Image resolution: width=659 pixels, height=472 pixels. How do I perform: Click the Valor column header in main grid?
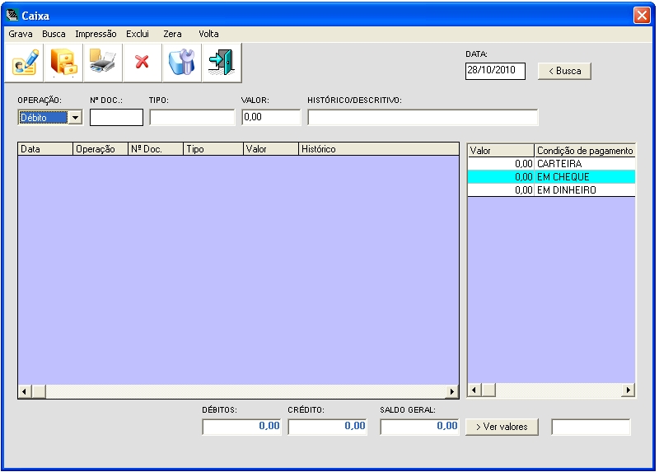tap(269, 150)
